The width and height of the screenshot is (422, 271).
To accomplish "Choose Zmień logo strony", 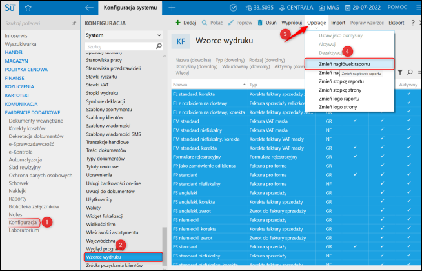I will (x=337, y=107).
